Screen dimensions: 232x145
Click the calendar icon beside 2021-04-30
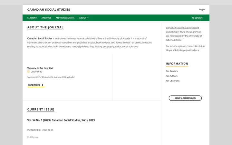coord(28,72)
